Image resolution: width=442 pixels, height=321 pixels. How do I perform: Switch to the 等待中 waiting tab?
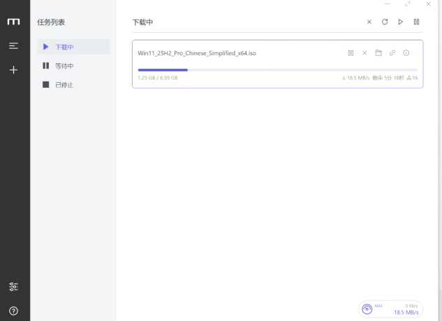pos(64,66)
